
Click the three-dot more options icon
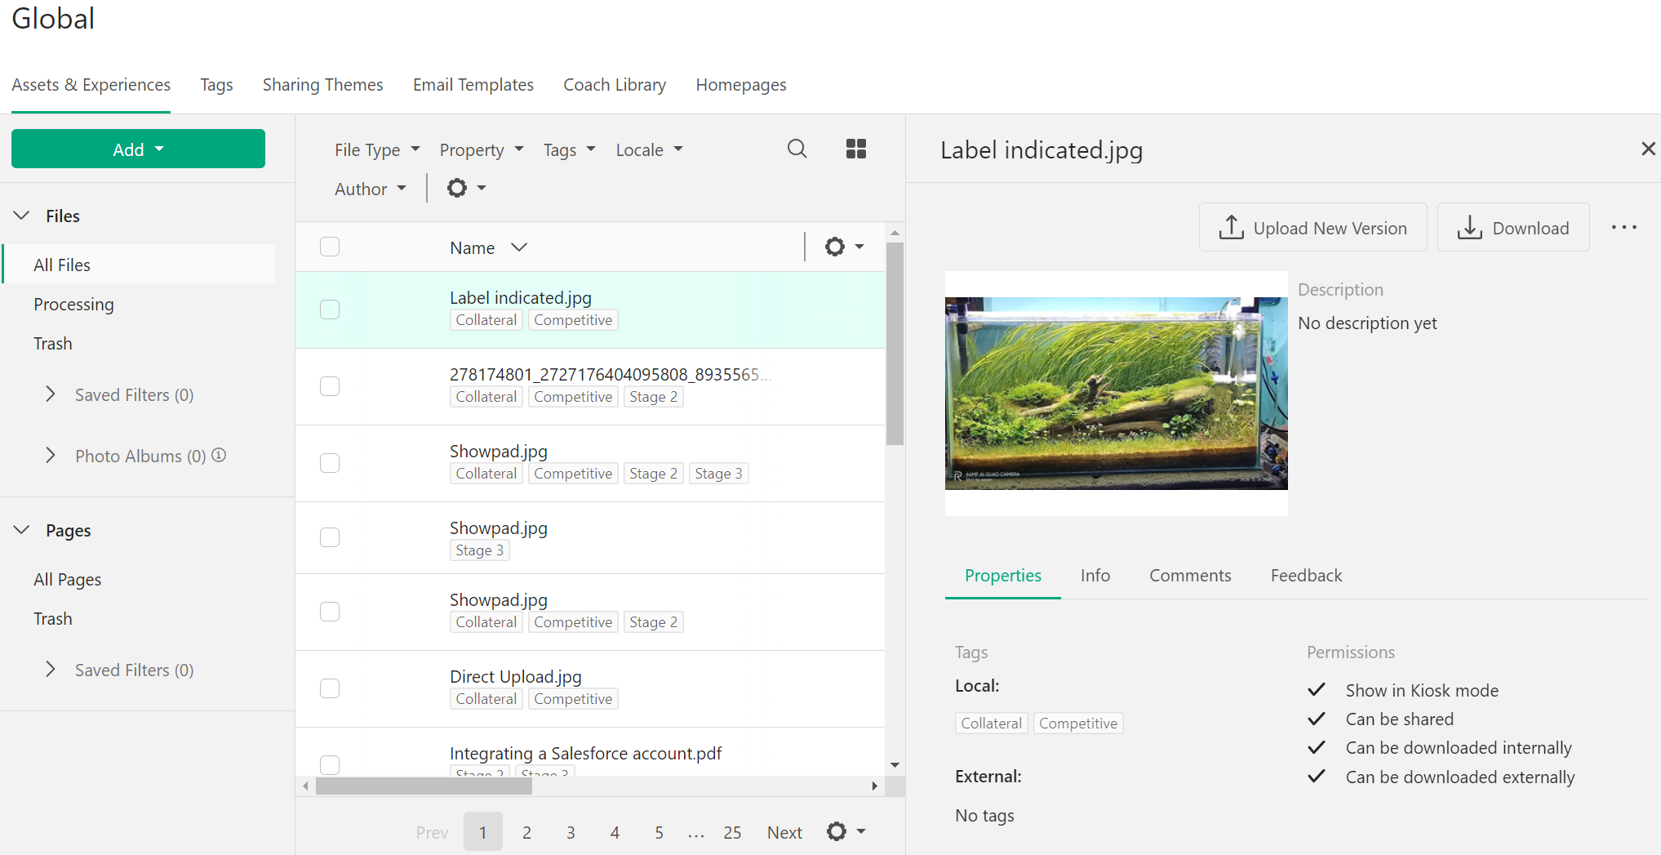[1623, 228]
